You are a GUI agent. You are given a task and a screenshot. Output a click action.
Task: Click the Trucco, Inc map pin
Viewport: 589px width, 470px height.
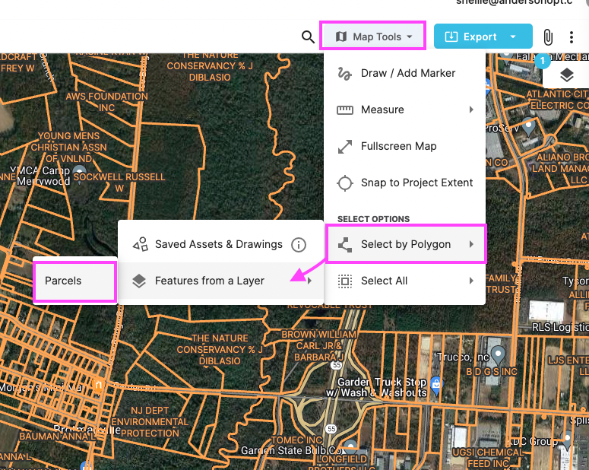point(498,355)
